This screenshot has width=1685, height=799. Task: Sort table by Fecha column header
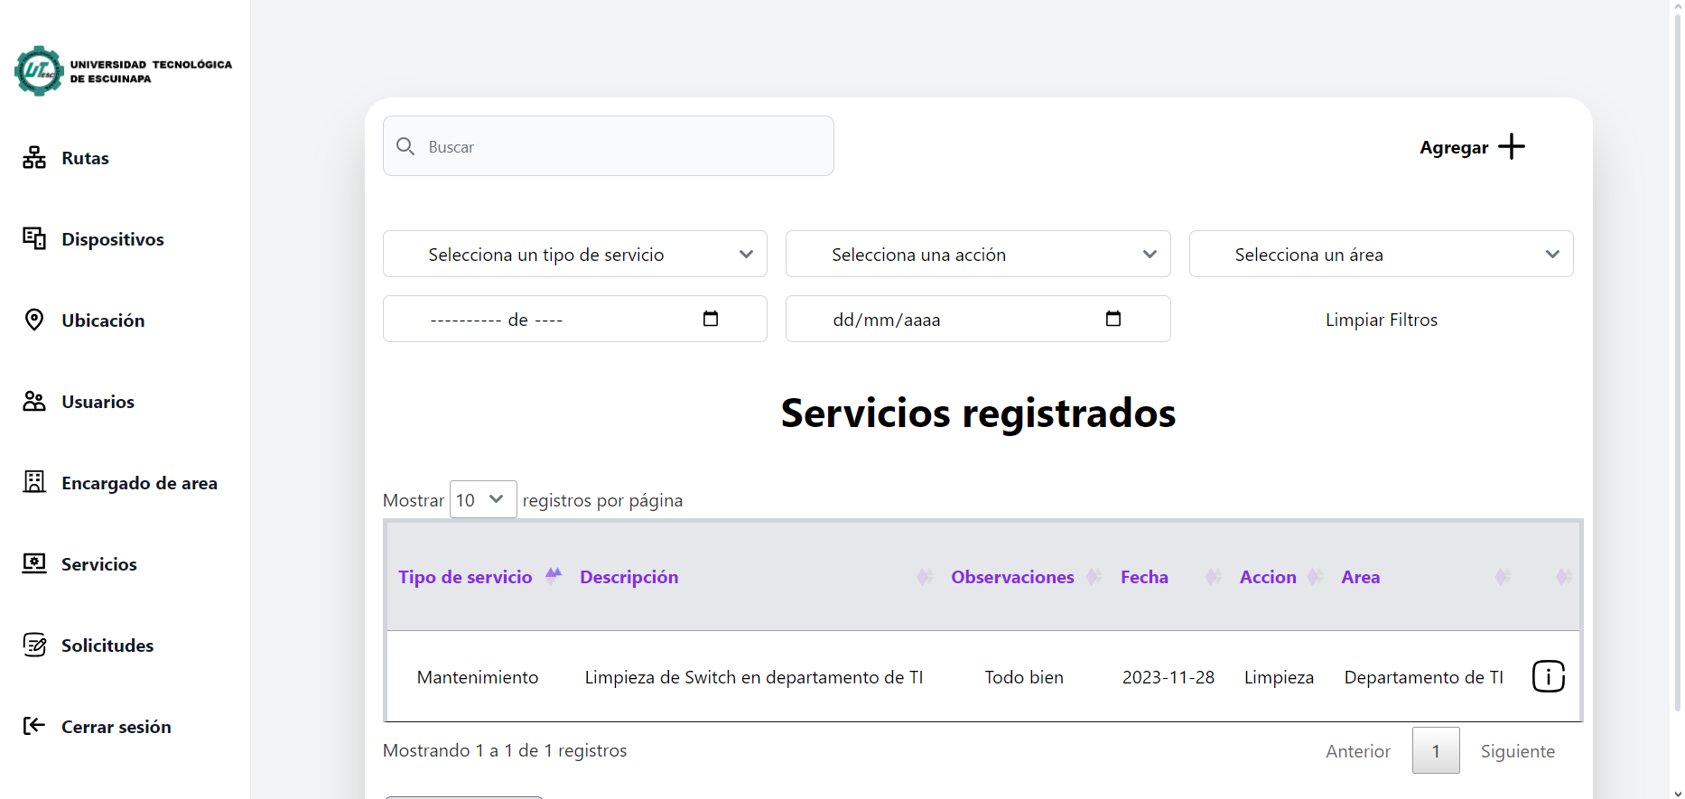(1144, 577)
